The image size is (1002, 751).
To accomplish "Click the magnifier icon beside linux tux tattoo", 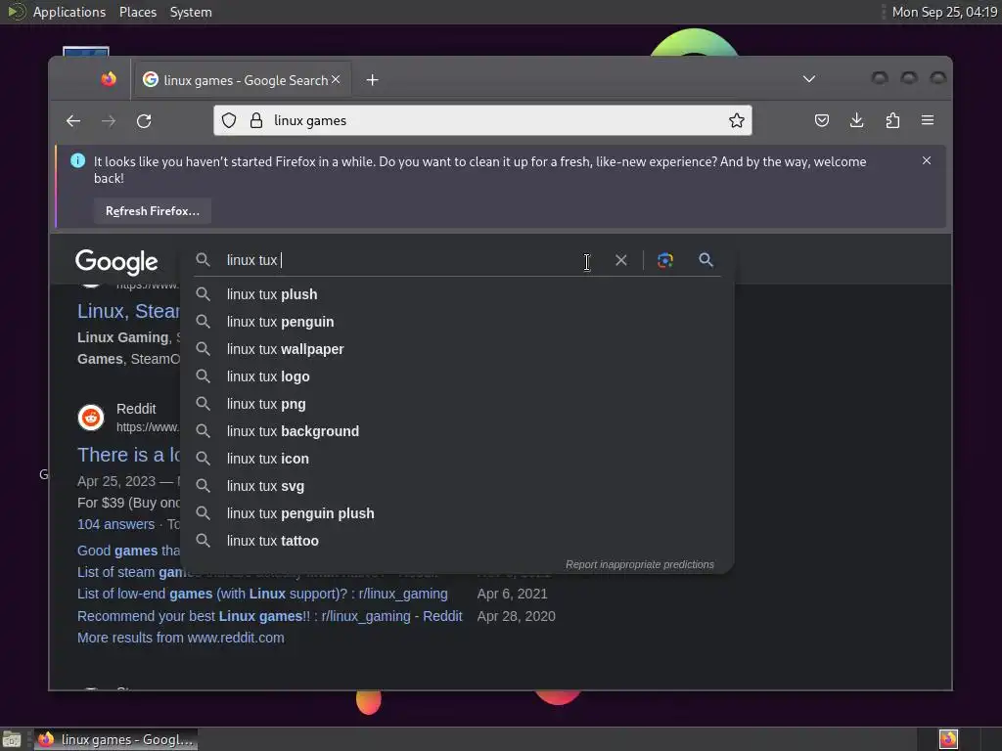I will pyautogui.click(x=204, y=540).
